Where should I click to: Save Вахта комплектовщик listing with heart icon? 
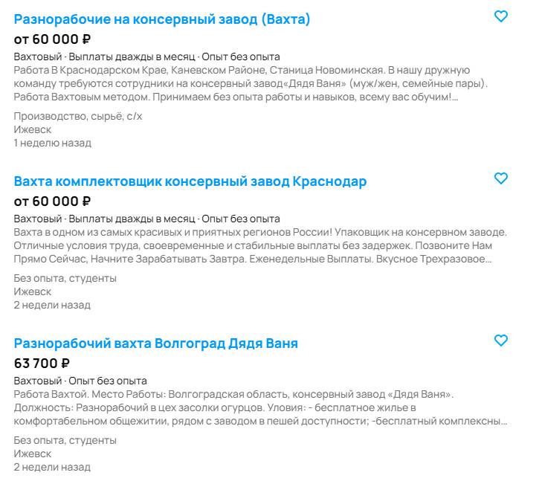tap(501, 178)
